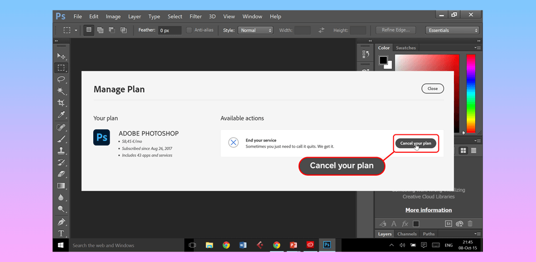The width and height of the screenshot is (536, 262).
Task: Select the History Brush tool
Action: coord(61,162)
